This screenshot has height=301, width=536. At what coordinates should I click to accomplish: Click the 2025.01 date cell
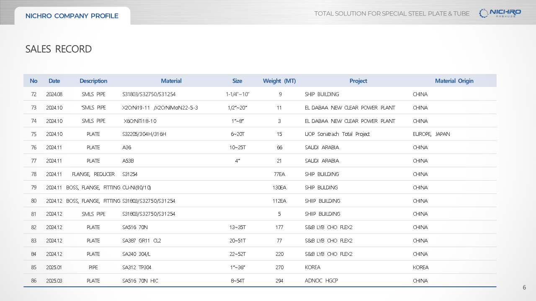click(x=54, y=267)
